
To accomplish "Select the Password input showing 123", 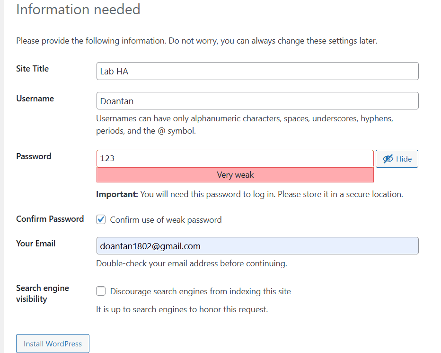I will click(x=235, y=159).
